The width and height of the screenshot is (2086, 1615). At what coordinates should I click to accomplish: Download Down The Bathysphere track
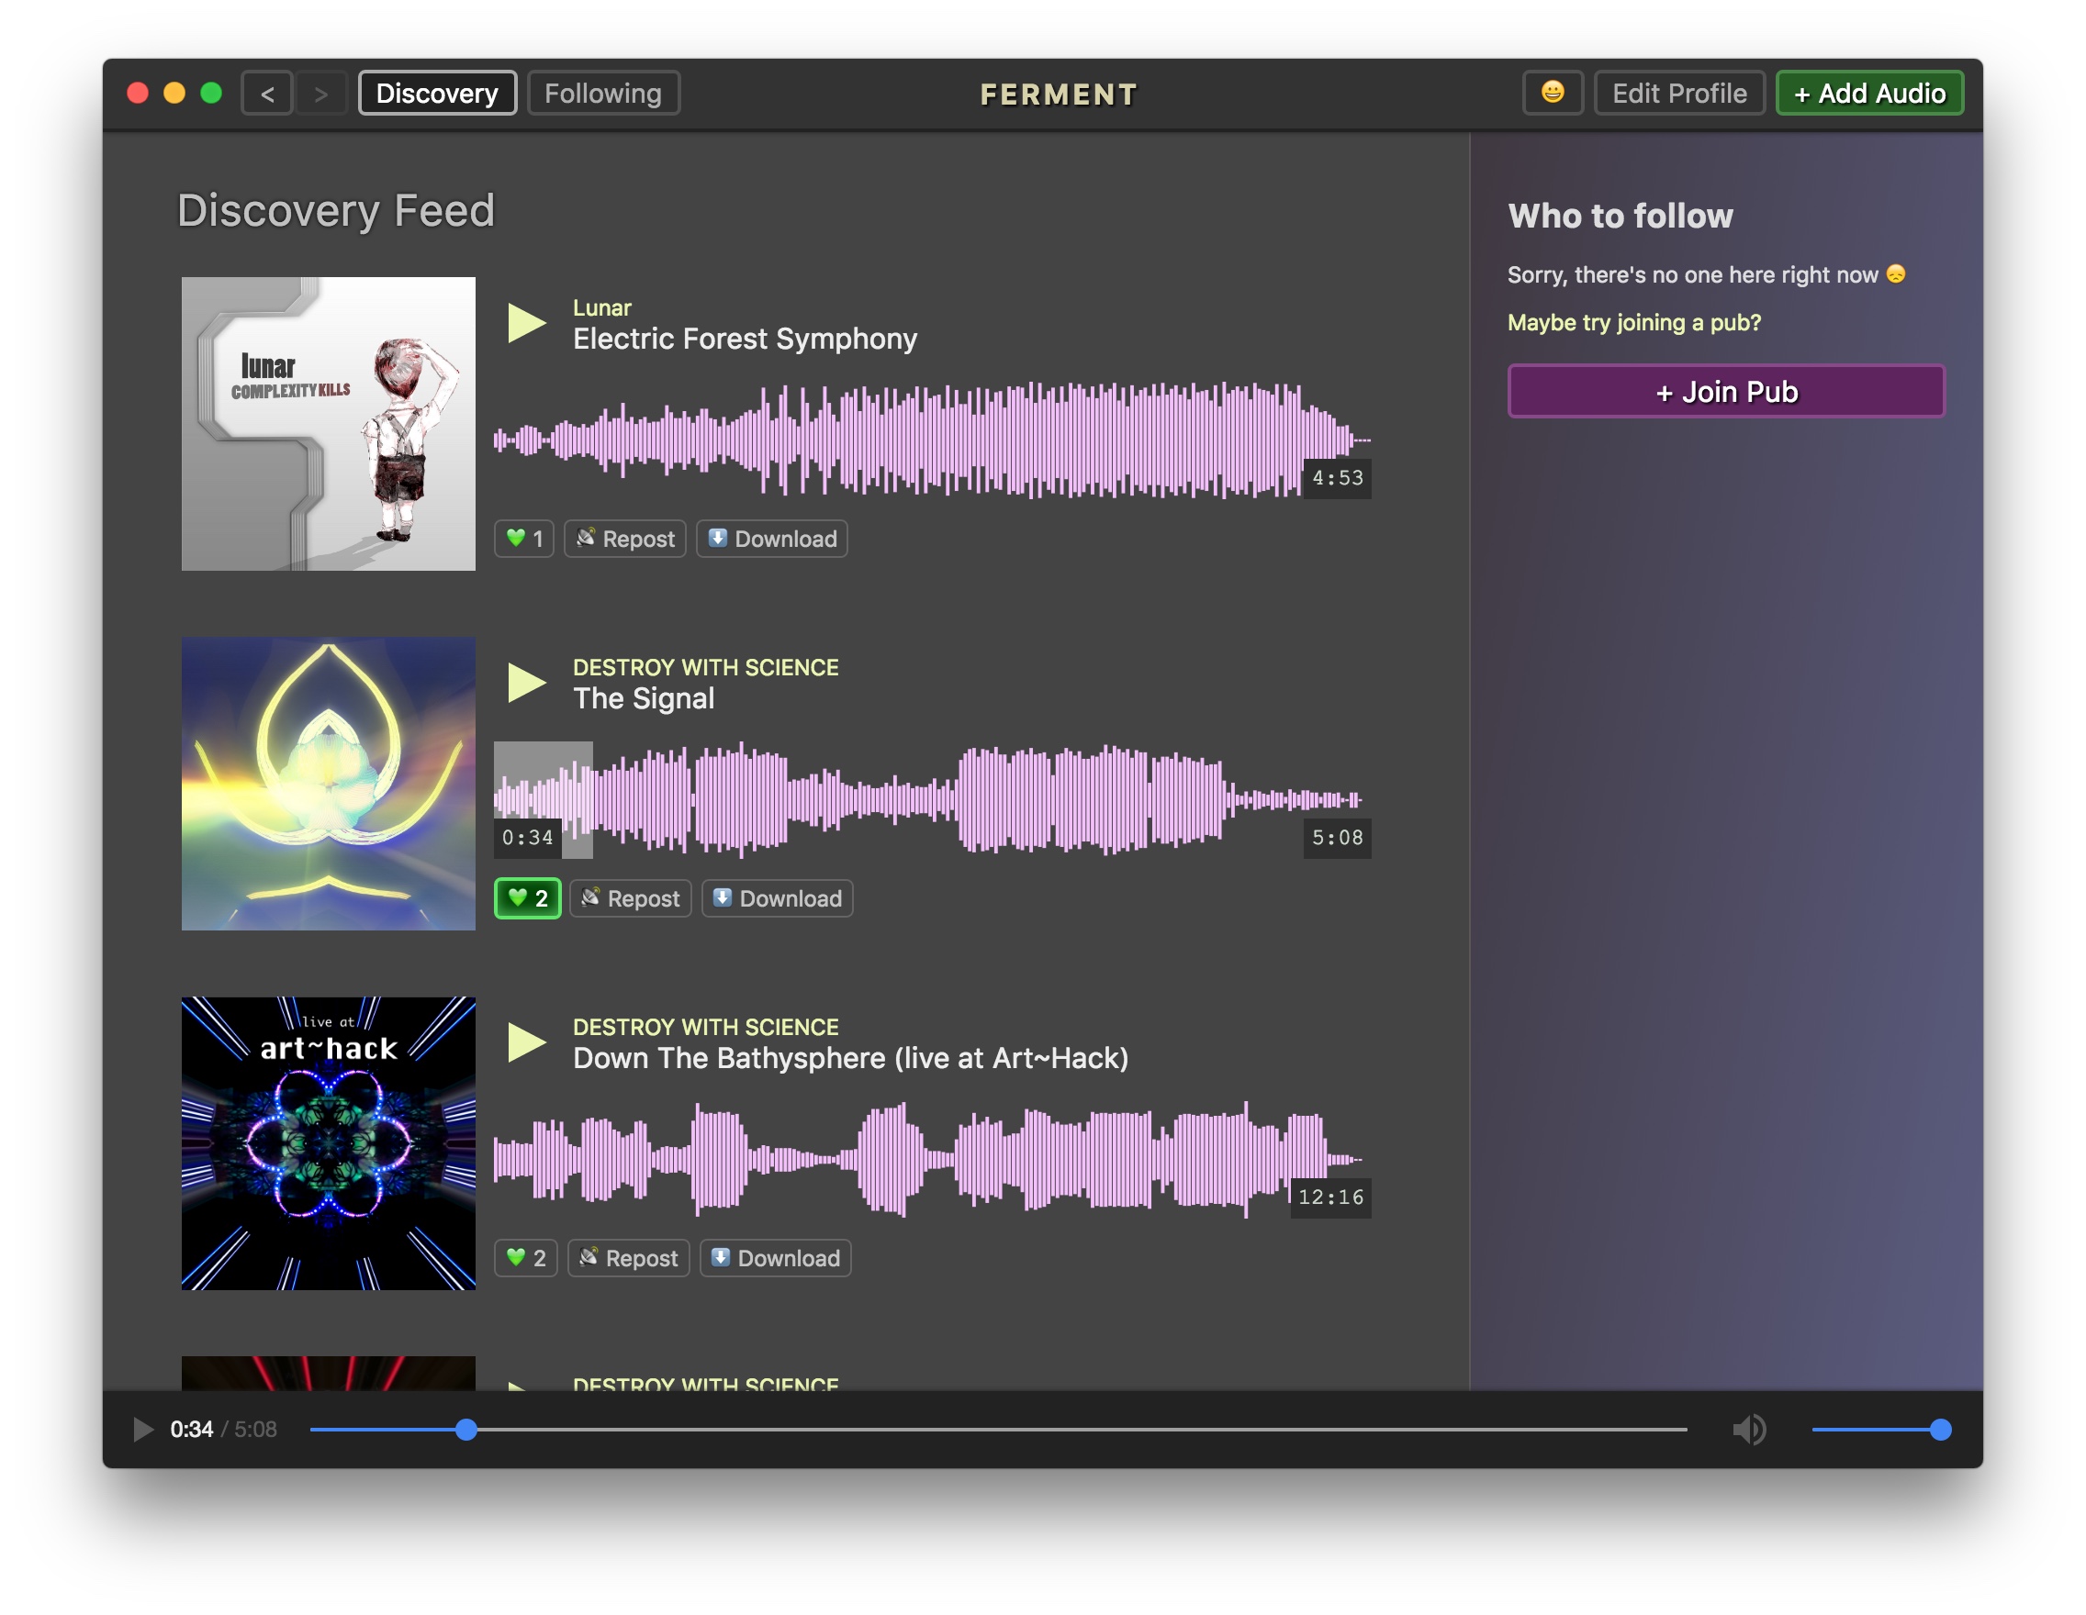776,1258
